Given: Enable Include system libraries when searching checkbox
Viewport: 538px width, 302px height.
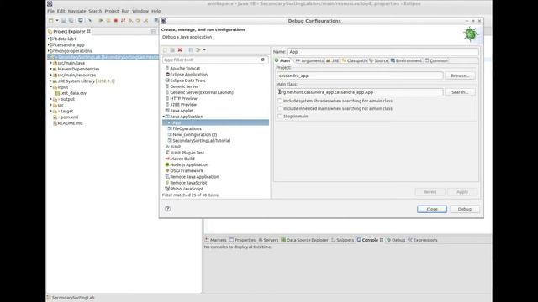Looking at the screenshot, I should point(280,101).
